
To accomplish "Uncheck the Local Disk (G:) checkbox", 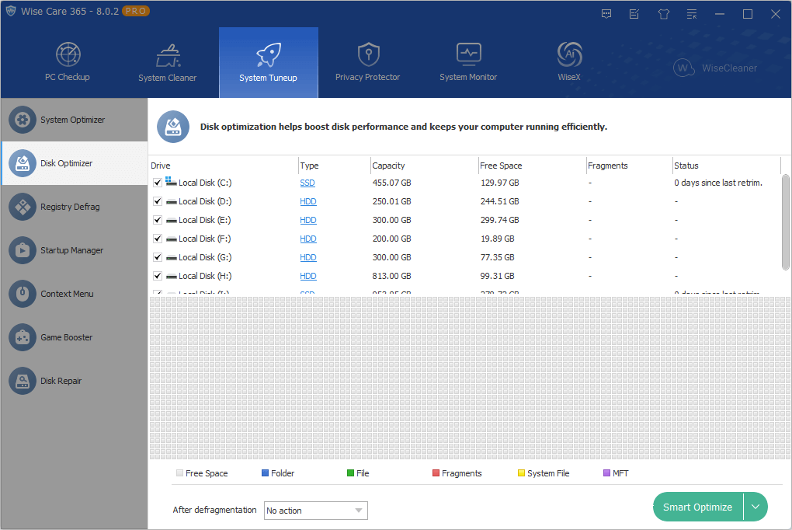I will 158,257.
